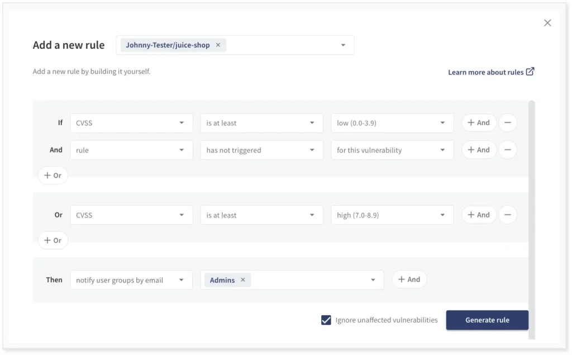Add And condition after low CVSS row

[x=479, y=123]
